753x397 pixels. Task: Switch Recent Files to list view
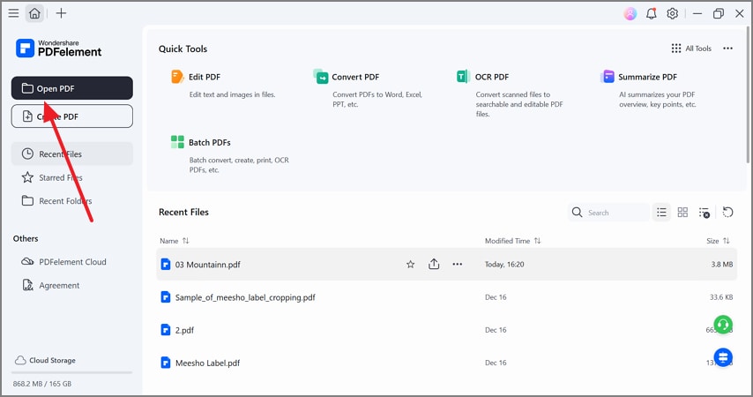661,213
